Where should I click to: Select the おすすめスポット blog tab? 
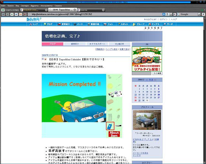[97, 44]
